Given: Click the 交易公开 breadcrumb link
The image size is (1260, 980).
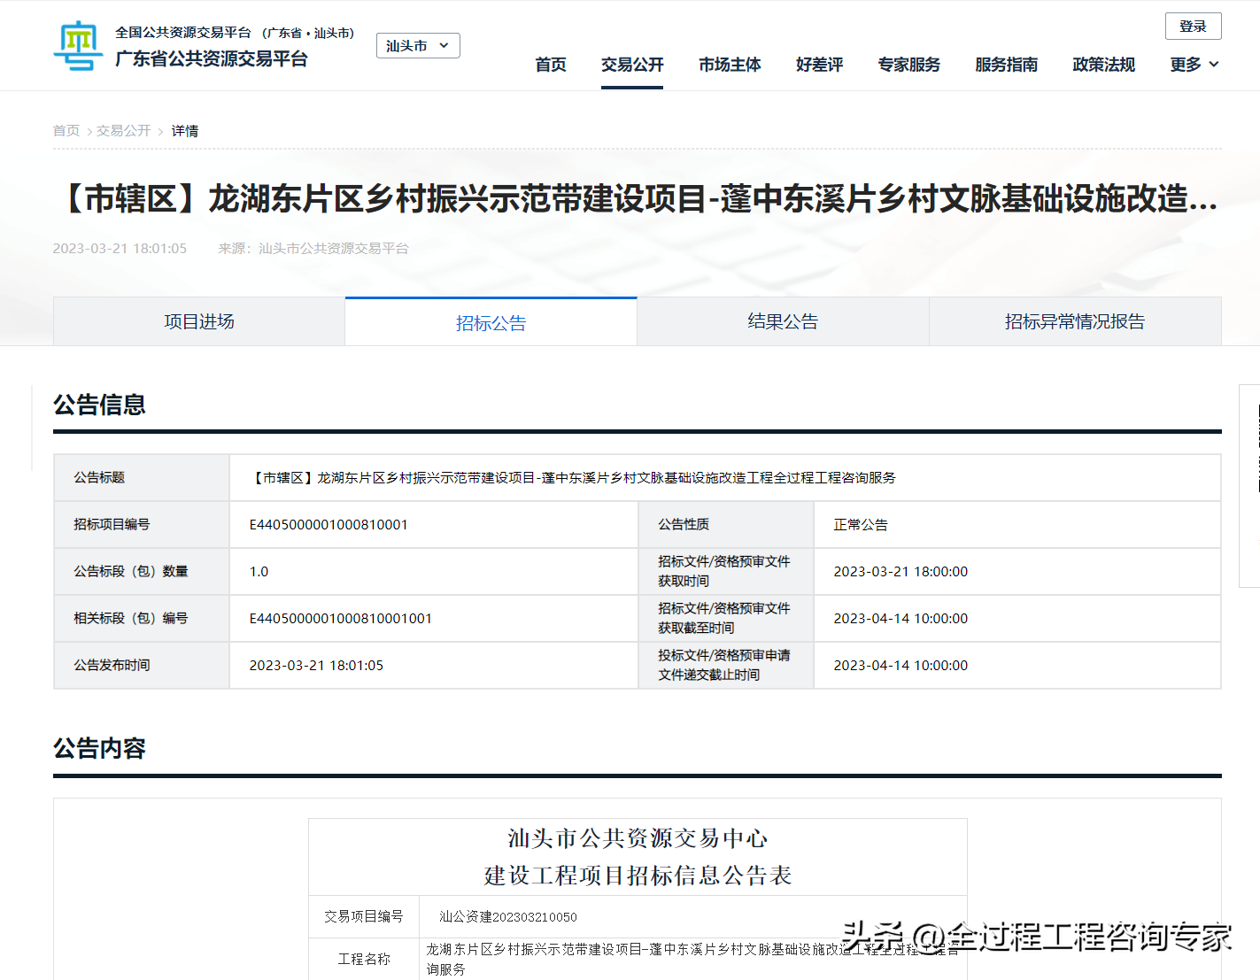Looking at the screenshot, I should click(x=123, y=131).
